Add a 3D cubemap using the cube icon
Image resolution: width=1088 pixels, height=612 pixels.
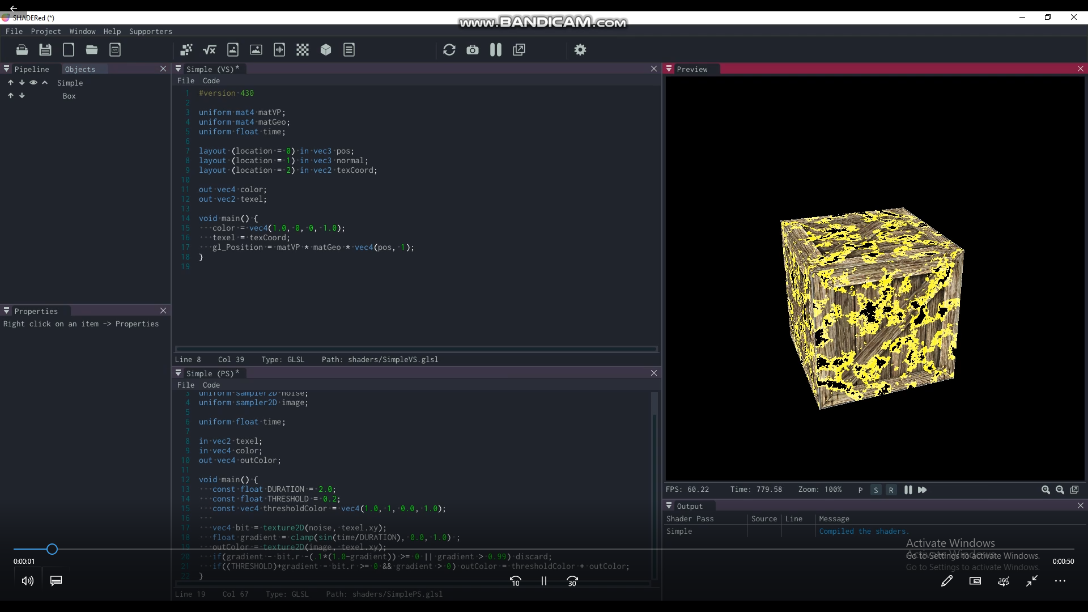(326, 50)
